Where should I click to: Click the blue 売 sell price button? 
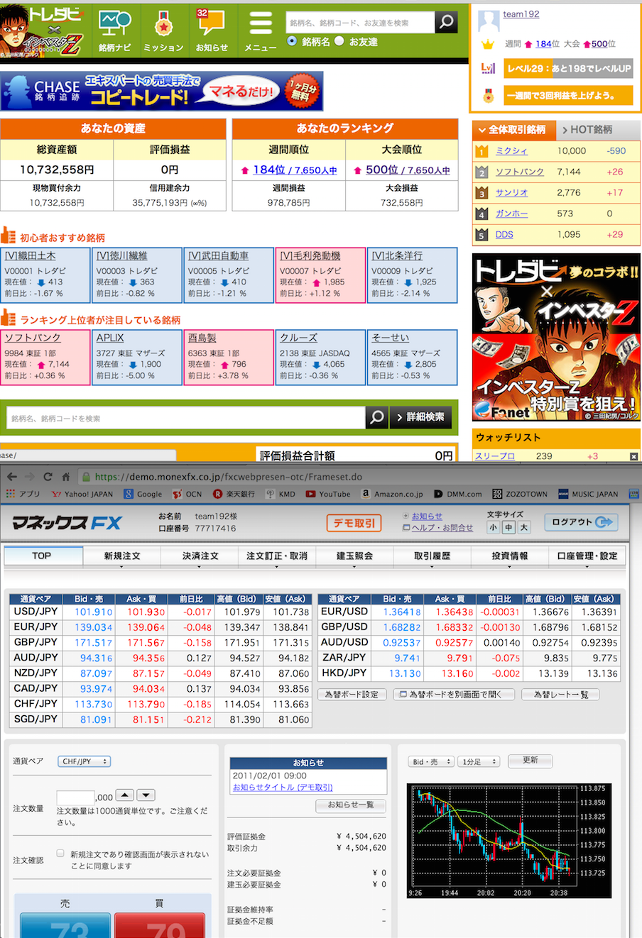65,925
